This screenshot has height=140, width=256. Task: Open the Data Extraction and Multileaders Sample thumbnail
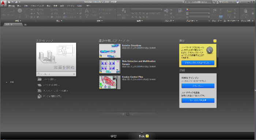click(110, 67)
